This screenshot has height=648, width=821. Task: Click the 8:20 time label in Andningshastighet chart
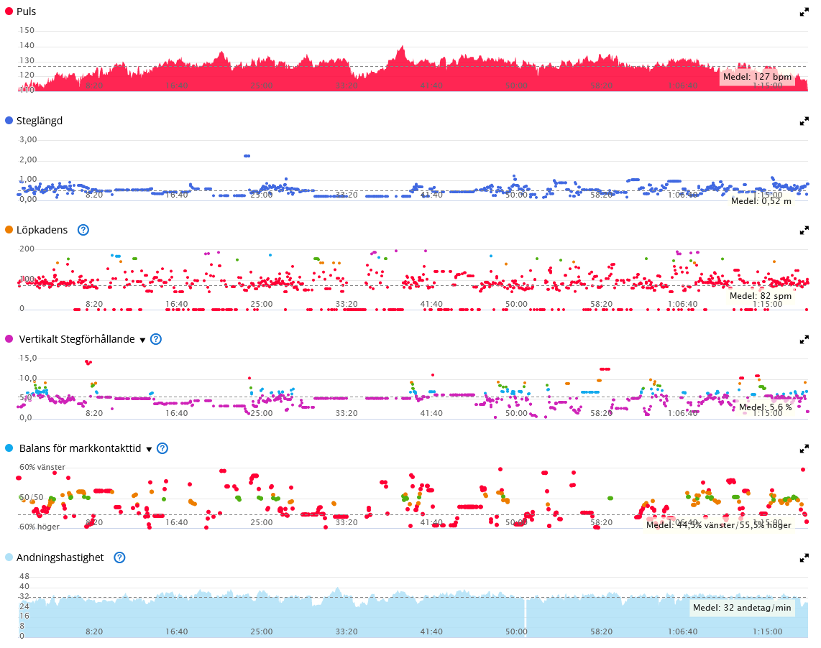pos(94,631)
